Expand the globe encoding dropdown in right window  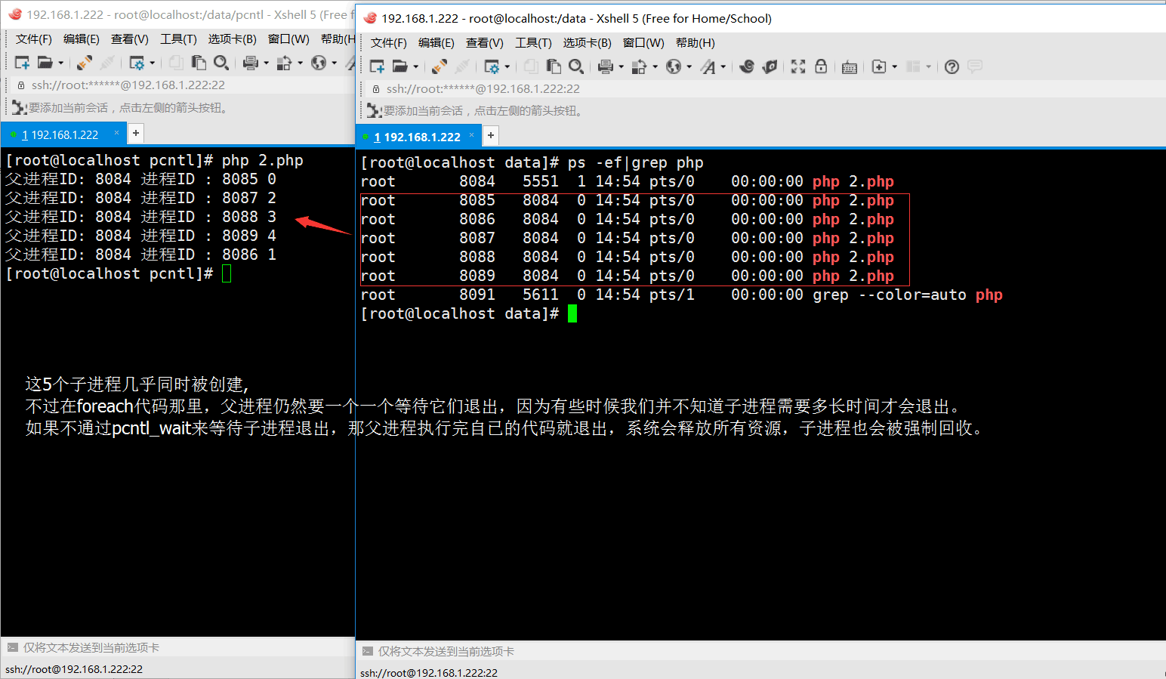coord(689,67)
